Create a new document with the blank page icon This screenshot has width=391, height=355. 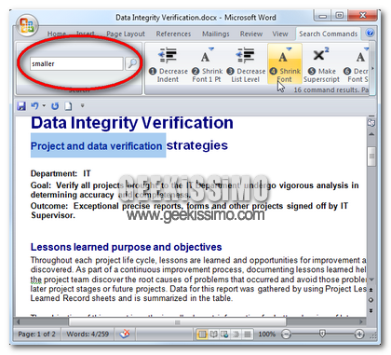tap(68, 106)
